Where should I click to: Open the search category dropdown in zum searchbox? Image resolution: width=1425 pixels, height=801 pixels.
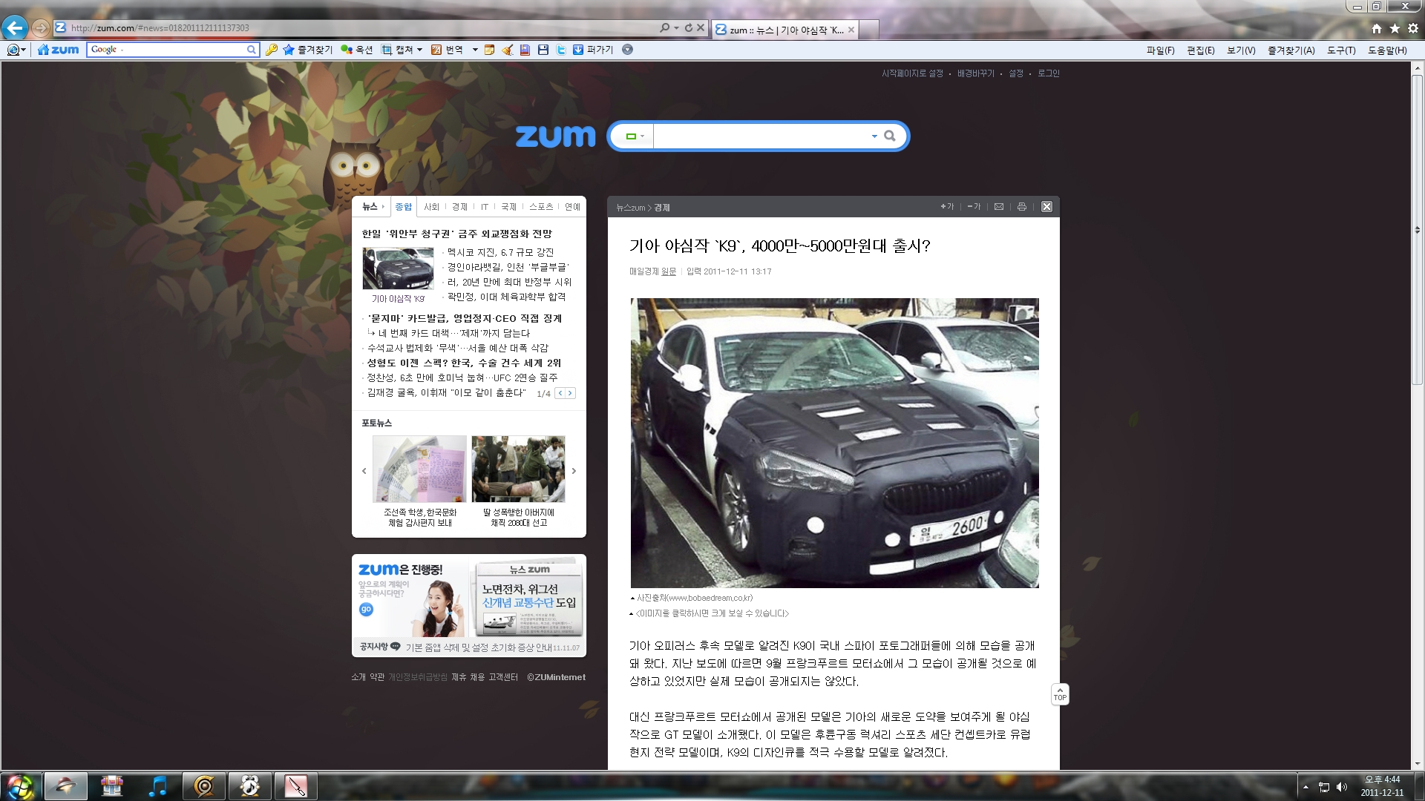pos(635,136)
